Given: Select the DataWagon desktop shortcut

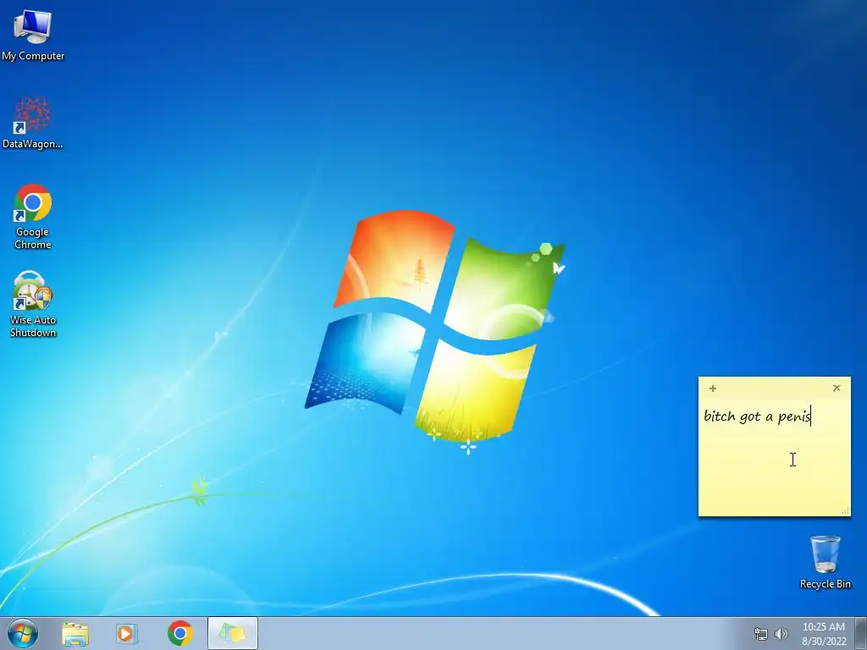Looking at the screenshot, I should click(x=33, y=123).
